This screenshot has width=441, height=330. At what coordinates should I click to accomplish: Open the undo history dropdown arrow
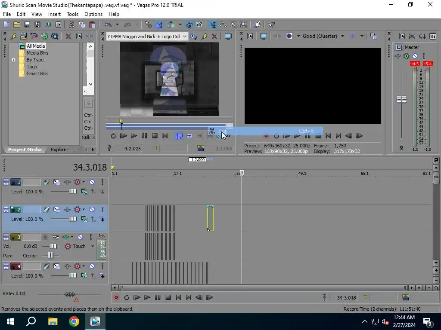coord(117,24)
